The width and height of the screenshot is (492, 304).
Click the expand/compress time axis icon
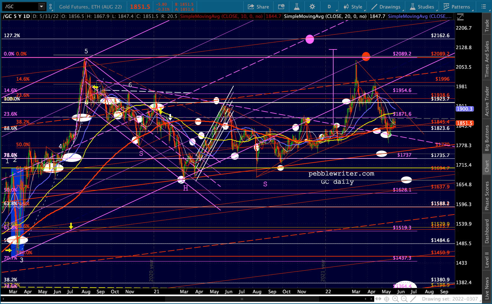(379, 299)
